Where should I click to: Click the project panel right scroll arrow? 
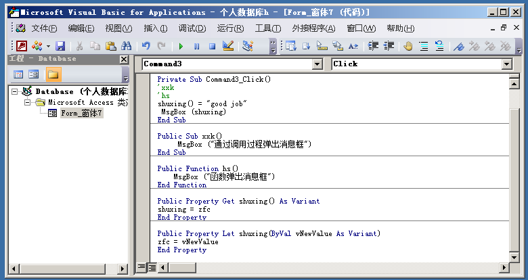click(x=122, y=269)
